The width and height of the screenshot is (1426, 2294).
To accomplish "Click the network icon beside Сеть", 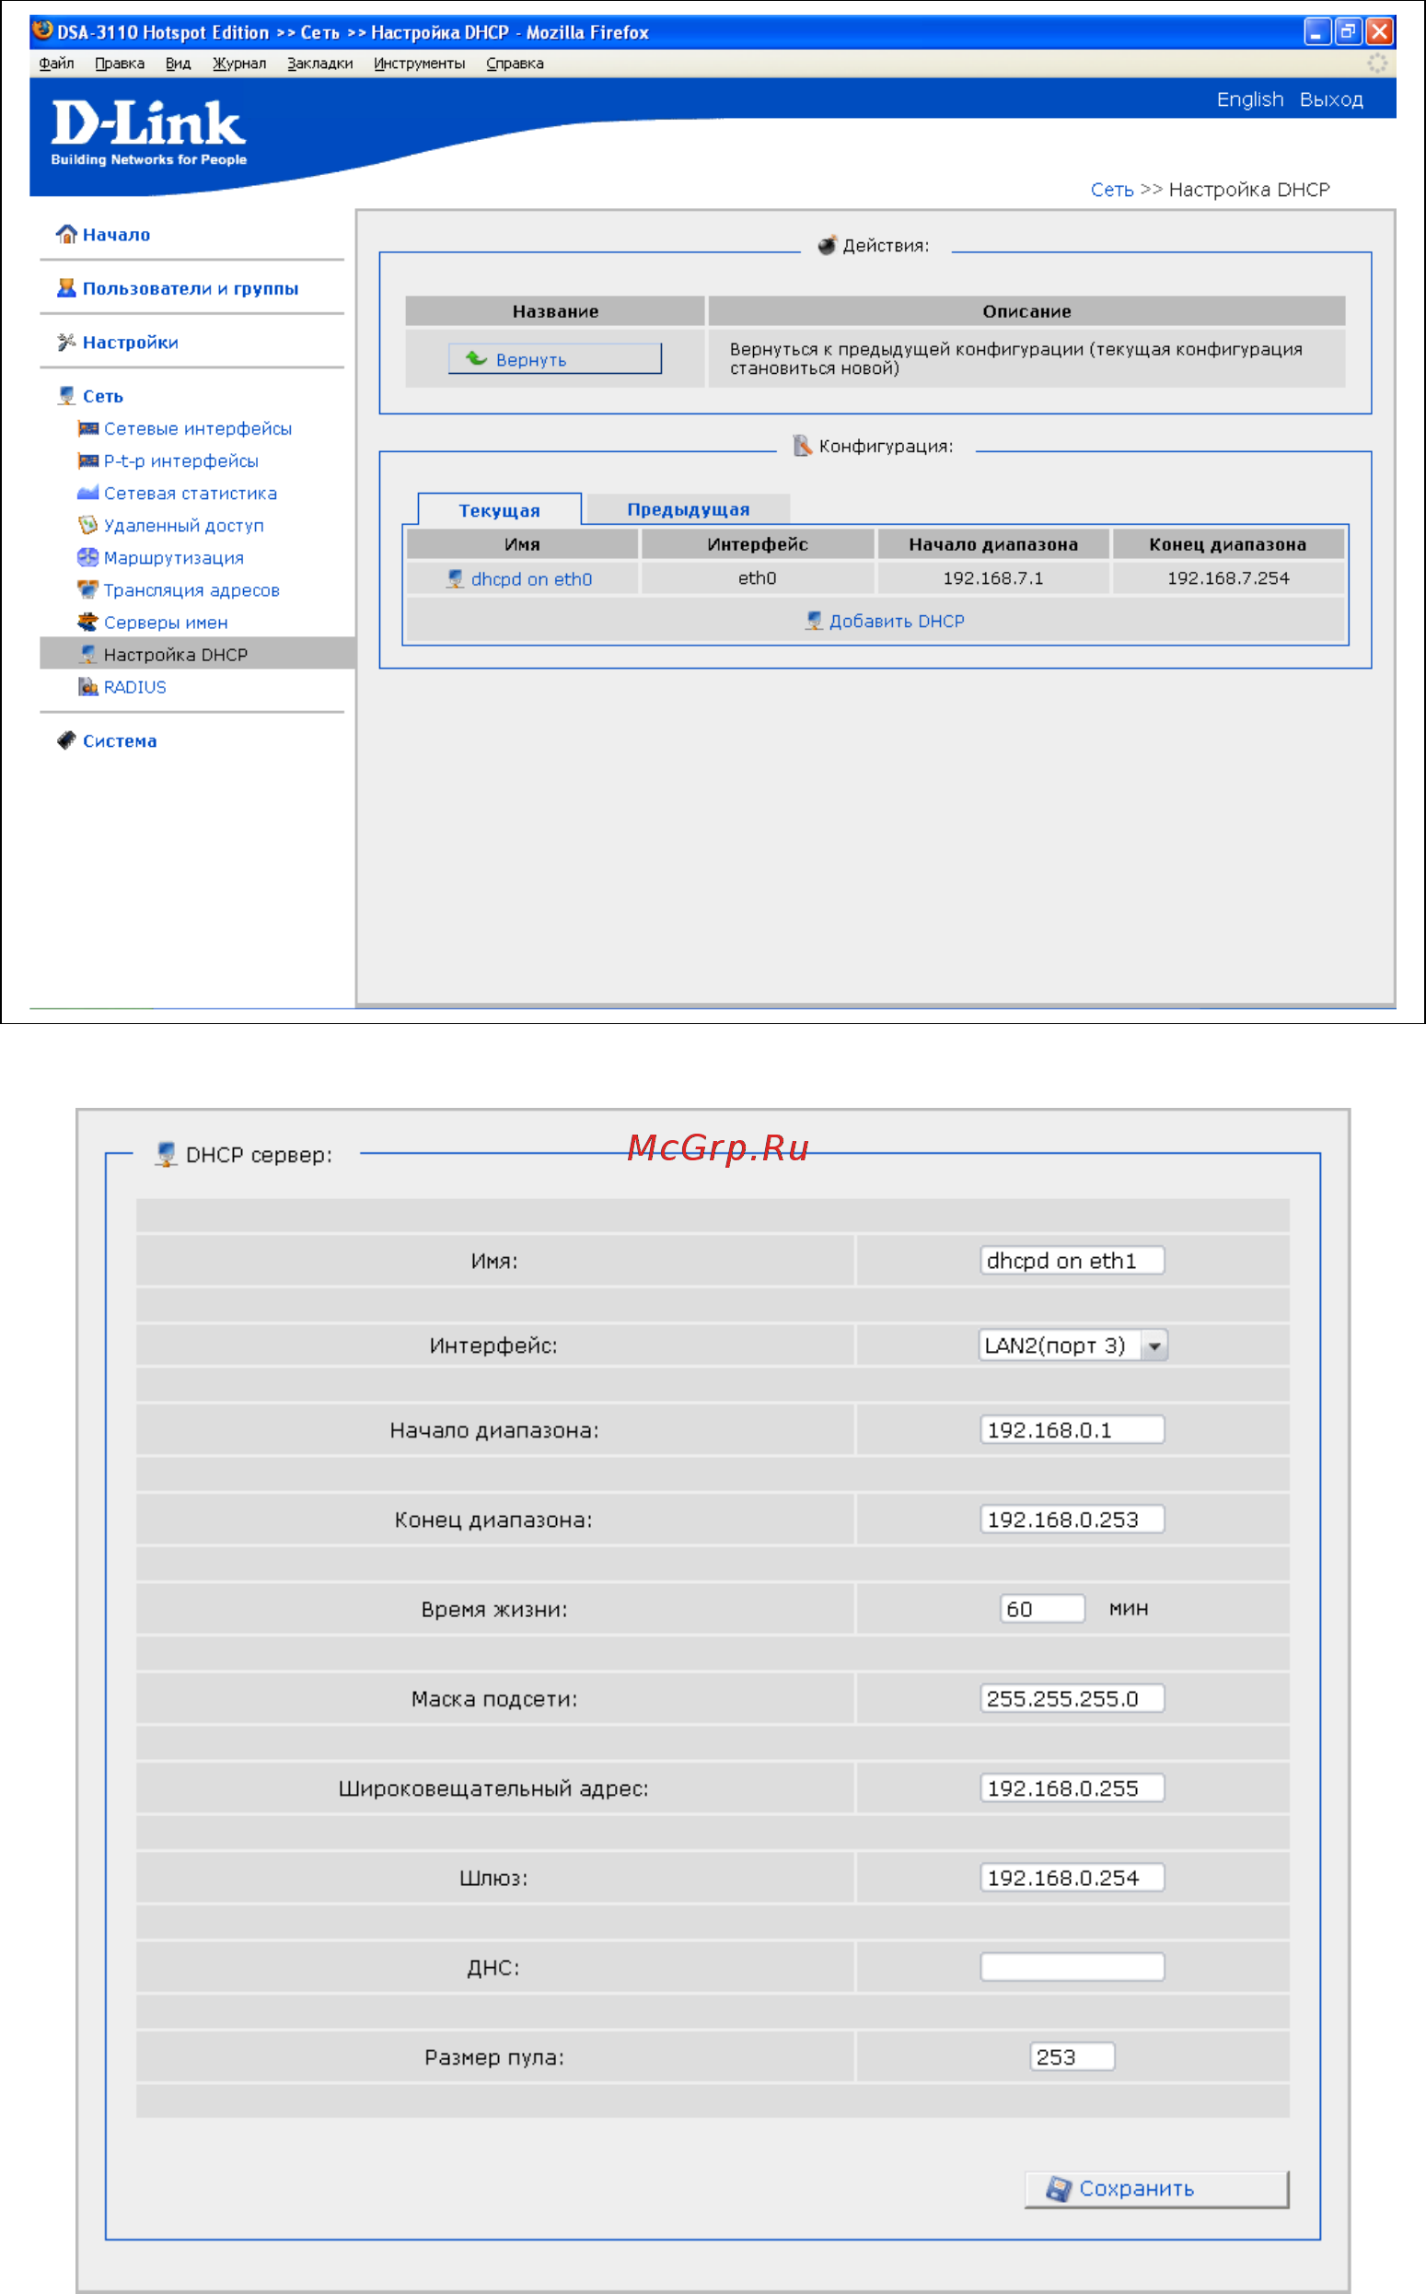I will tap(66, 395).
